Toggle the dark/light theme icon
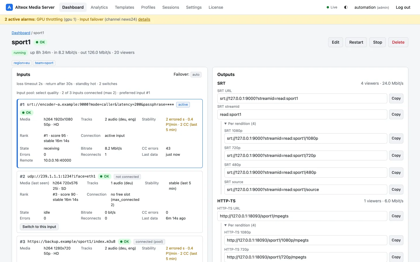 346,7
